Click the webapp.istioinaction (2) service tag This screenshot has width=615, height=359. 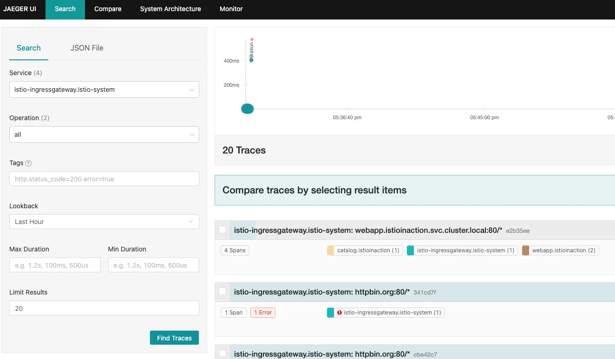coord(561,250)
